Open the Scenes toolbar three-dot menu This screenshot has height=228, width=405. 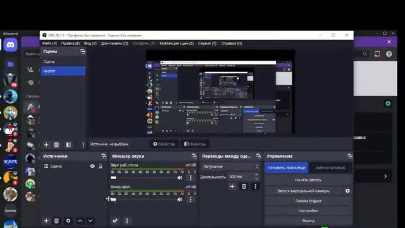coord(83,145)
